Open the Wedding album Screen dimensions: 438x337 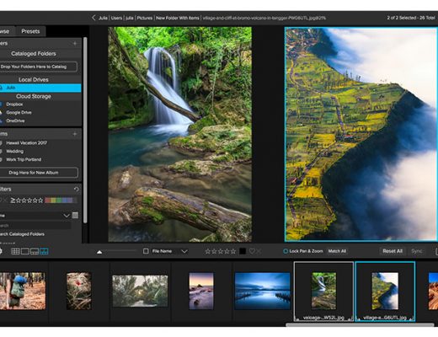coord(14,152)
